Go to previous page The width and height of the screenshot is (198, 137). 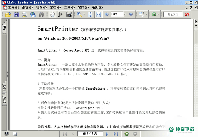point(73,134)
